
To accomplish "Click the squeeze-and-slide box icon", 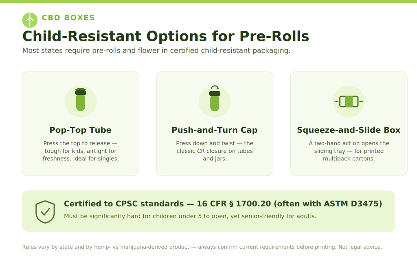I will click(349, 101).
